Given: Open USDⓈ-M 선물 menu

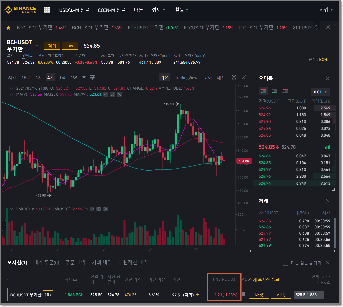Looking at the screenshot, I should pyautogui.click(x=74, y=10).
